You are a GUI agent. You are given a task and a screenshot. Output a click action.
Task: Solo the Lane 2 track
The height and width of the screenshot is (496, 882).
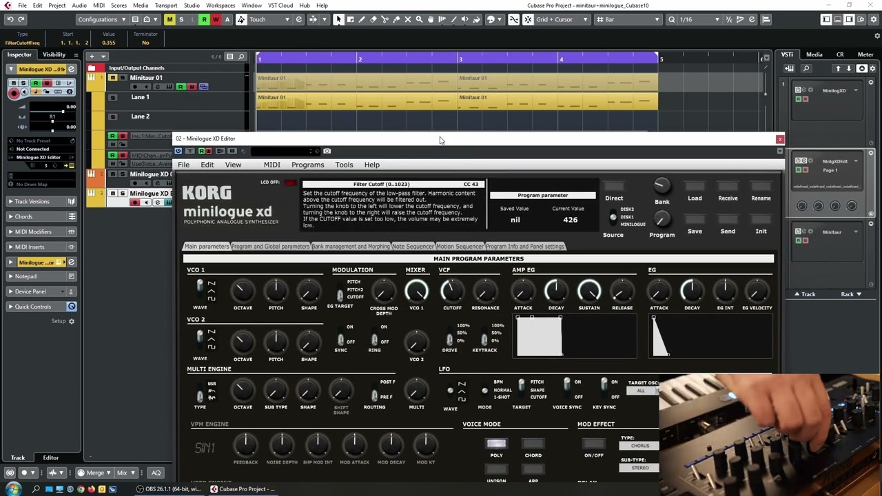(113, 116)
